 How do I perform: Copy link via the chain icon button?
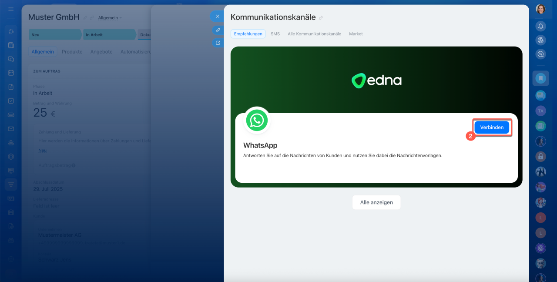click(217, 30)
